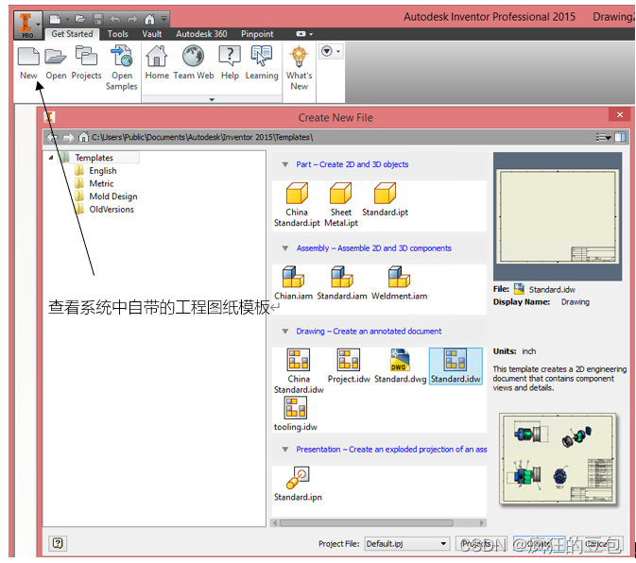The height and width of the screenshot is (563, 636).
Task: Click the sample drawing views thumbnail
Action: pos(558,459)
